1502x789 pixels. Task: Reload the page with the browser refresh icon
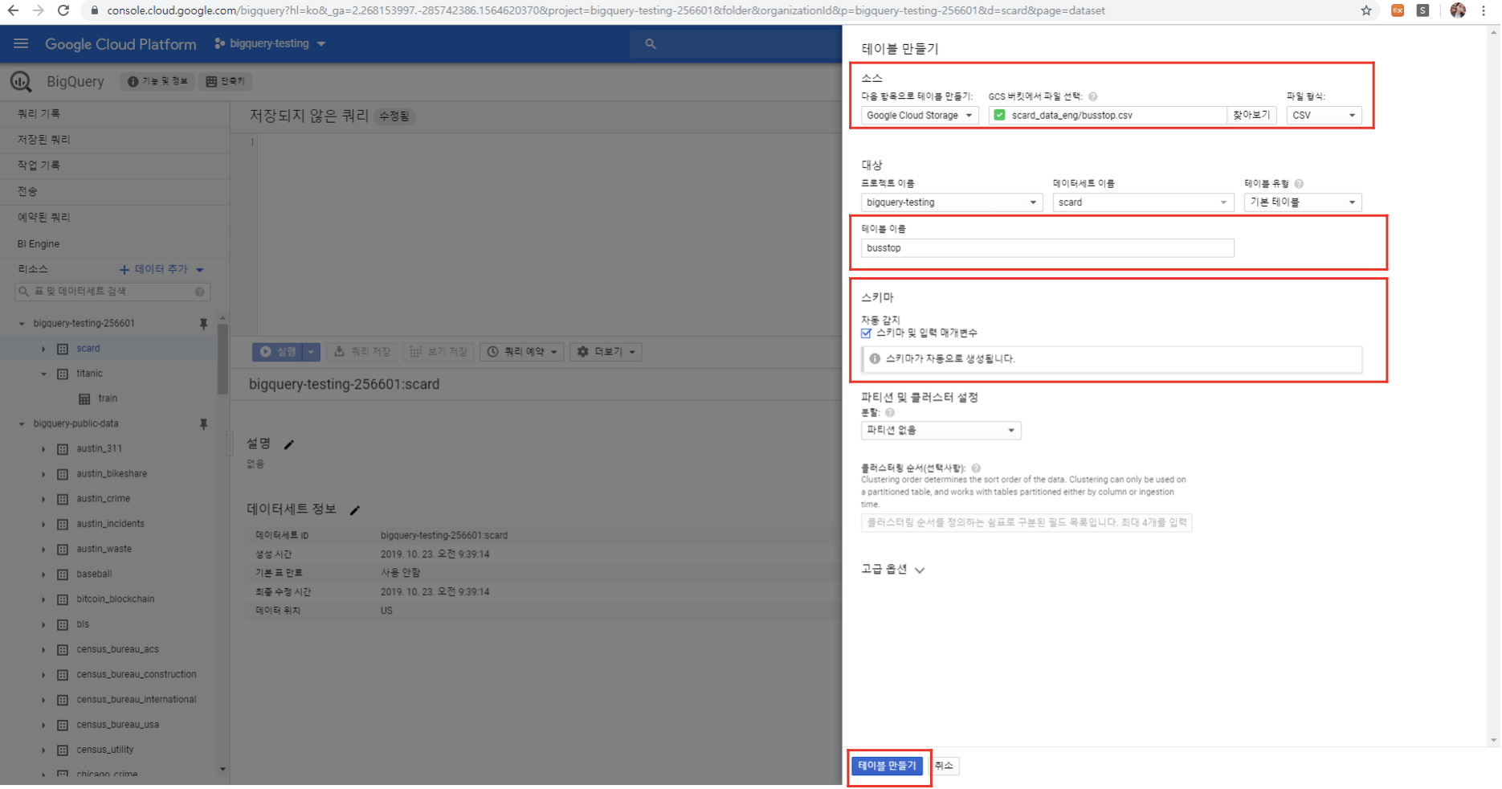click(x=63, y=10)
